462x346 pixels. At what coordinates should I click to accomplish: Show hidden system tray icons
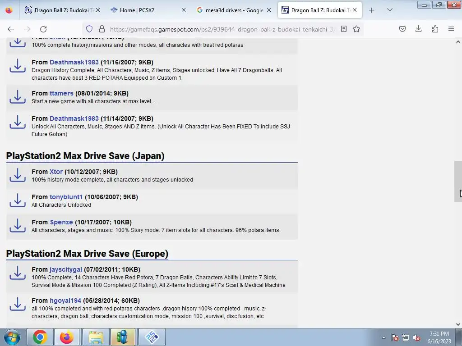pyautogui.click(x=383, y=337)
